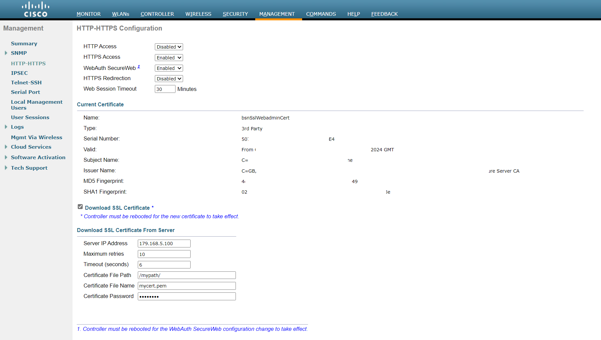Click the Certificate Password field
This screenshot has height=340, width=601.
pyautogui.click(x=187, y=296)
